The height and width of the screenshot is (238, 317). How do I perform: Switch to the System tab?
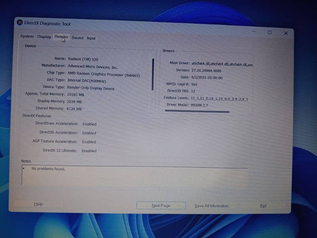click(27, 36)
